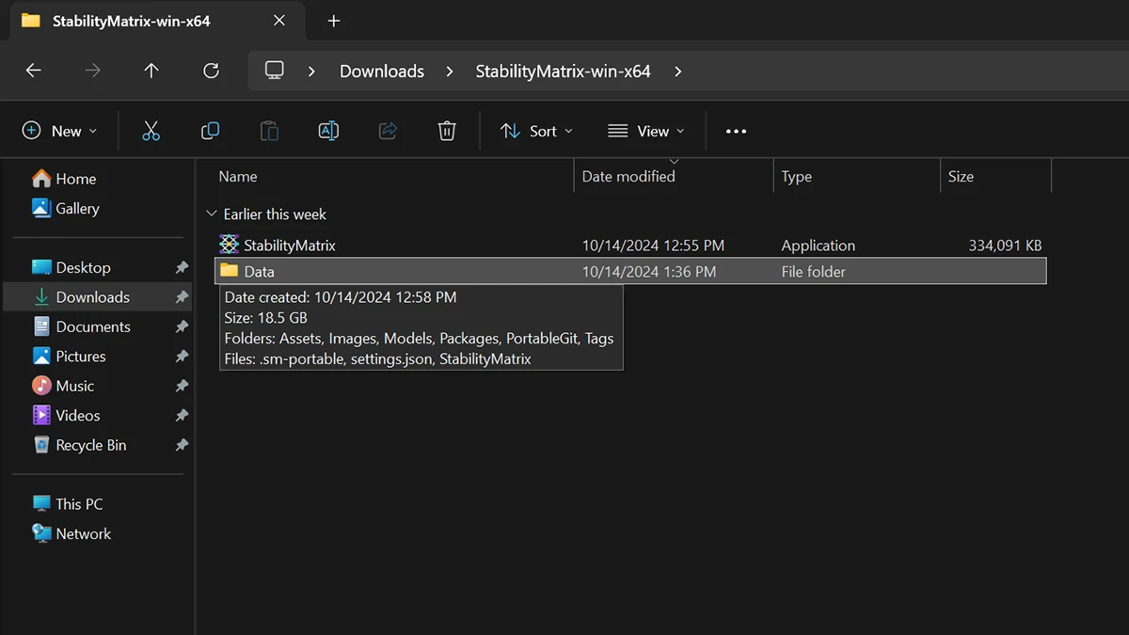
Task: Click the Data folder icon
Action: click(x=229, y=271)
